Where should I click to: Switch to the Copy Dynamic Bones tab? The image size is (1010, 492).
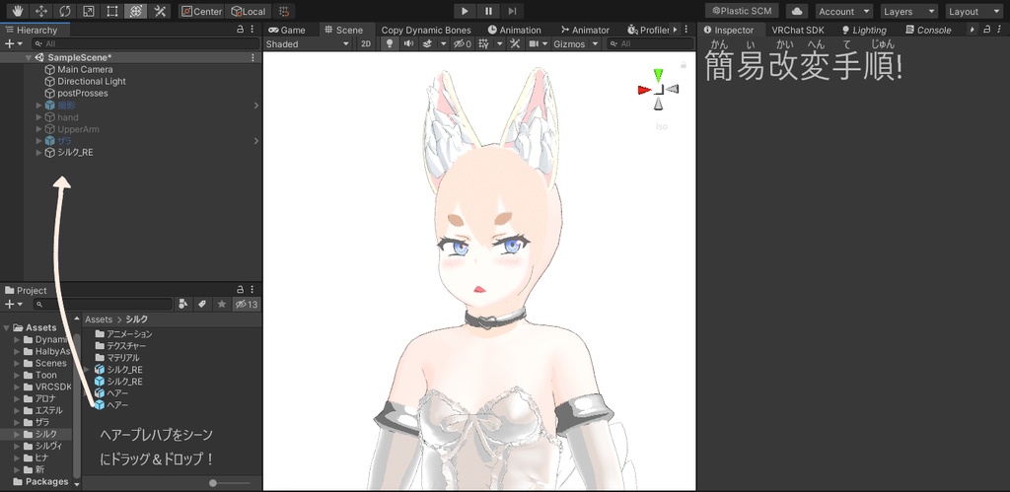coord(426,30)
